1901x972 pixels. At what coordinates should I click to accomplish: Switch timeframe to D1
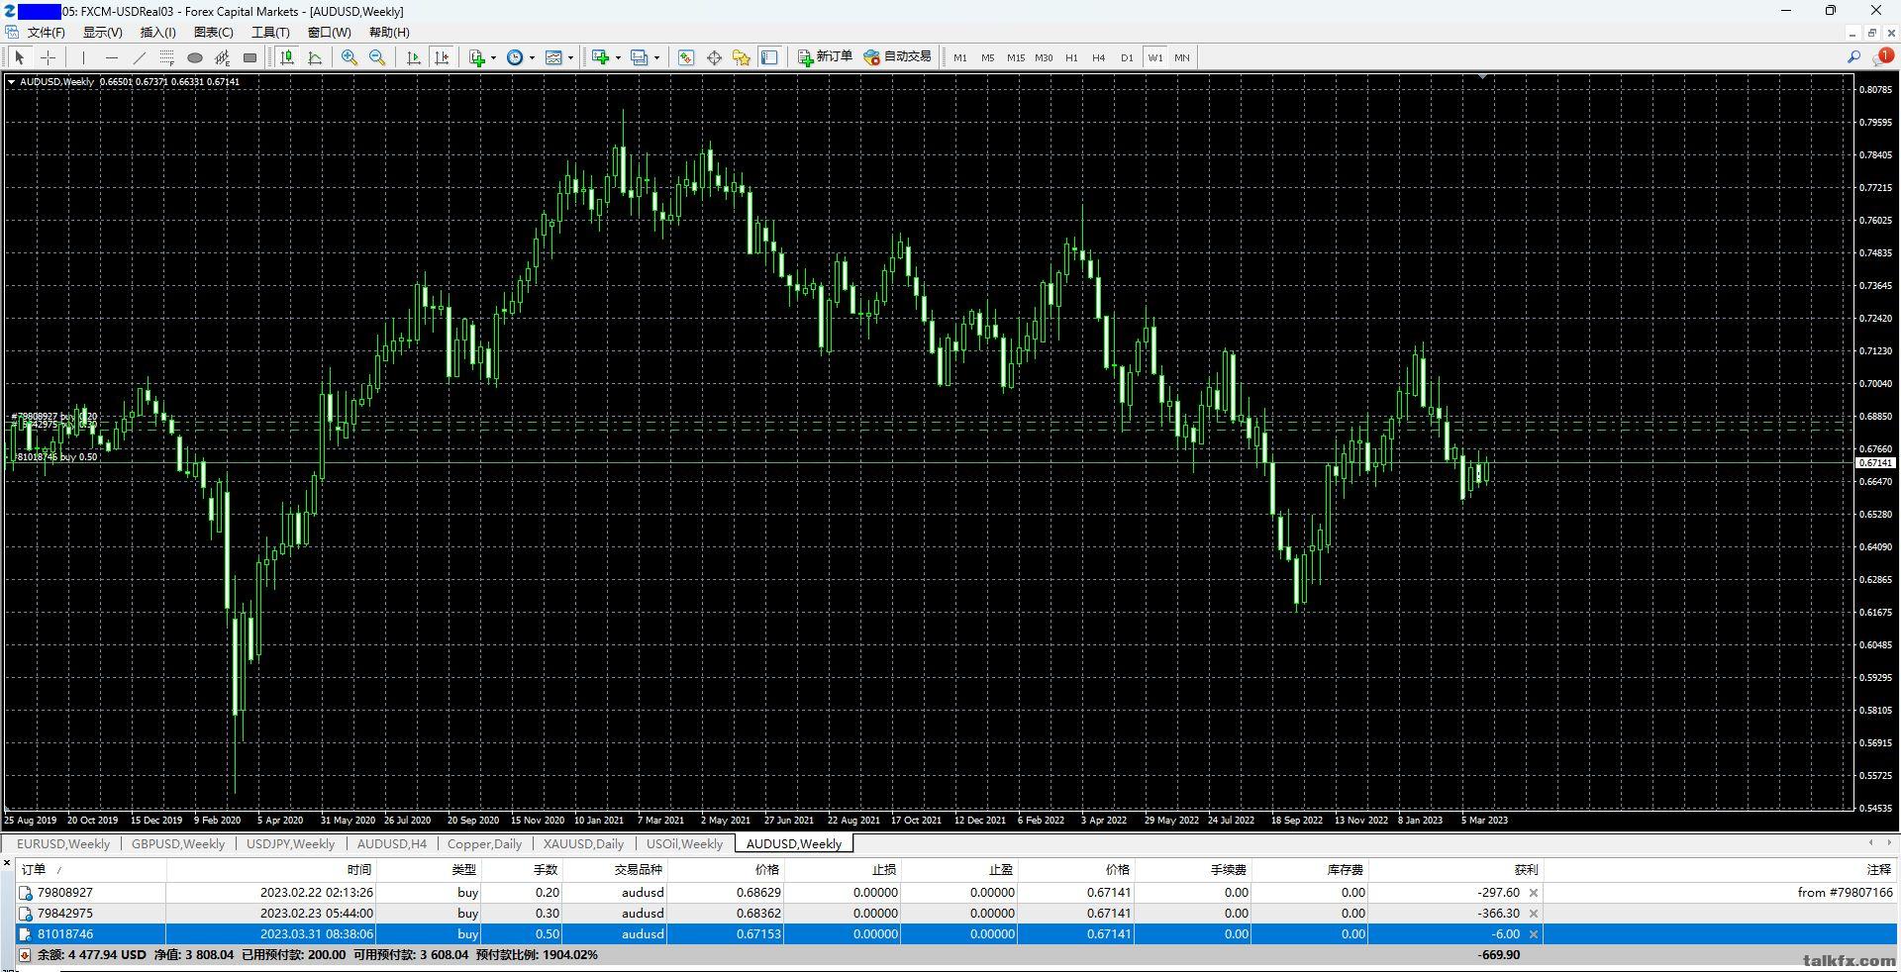pyautogui.click(x=1127, y=57)
